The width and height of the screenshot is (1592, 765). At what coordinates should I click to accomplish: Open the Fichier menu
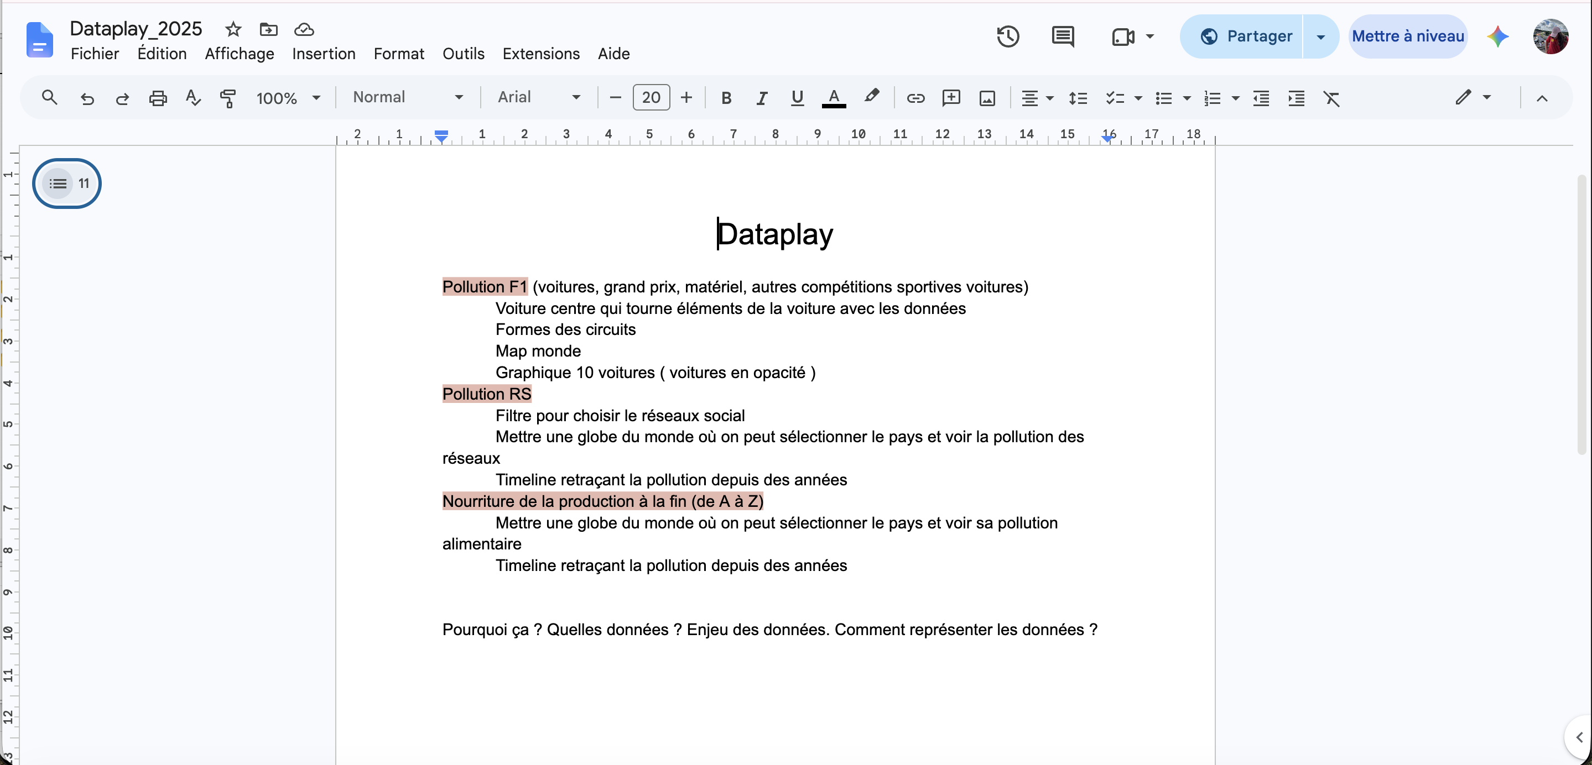[95, 54]
